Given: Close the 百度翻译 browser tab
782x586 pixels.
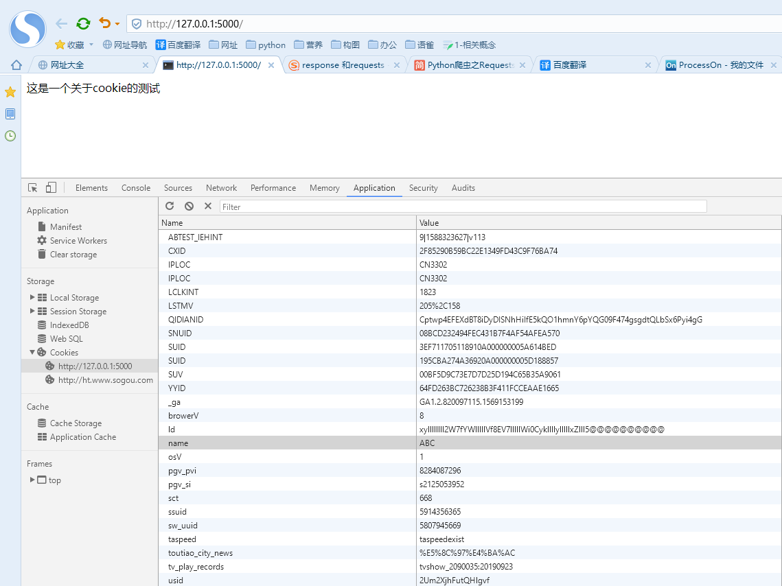Looking at the screenshot, I should click(x=648, y=65).
